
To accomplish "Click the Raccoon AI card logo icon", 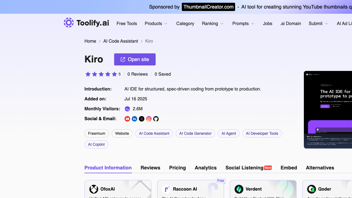I will coord(166,189).
